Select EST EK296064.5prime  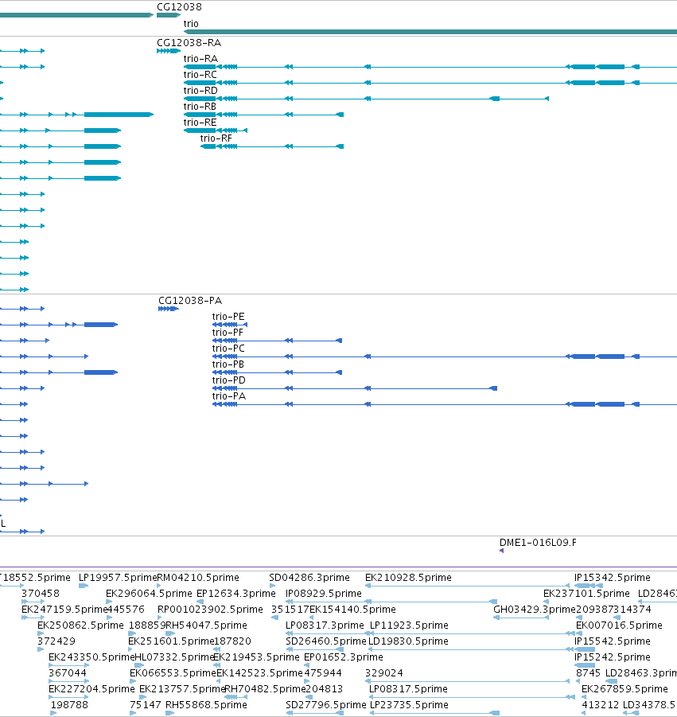point(149,594)
